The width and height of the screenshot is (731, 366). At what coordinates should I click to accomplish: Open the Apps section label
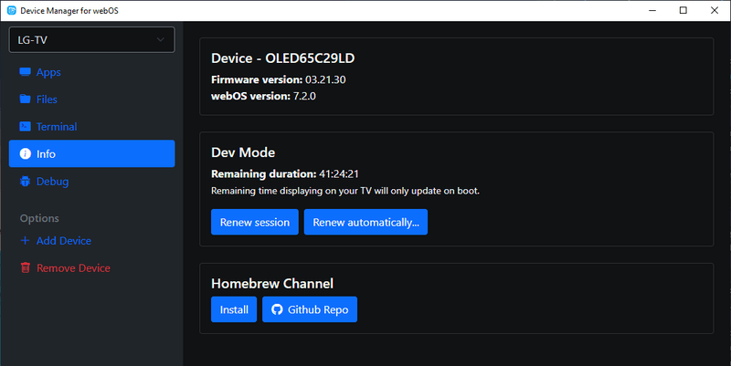pos(48,72)
